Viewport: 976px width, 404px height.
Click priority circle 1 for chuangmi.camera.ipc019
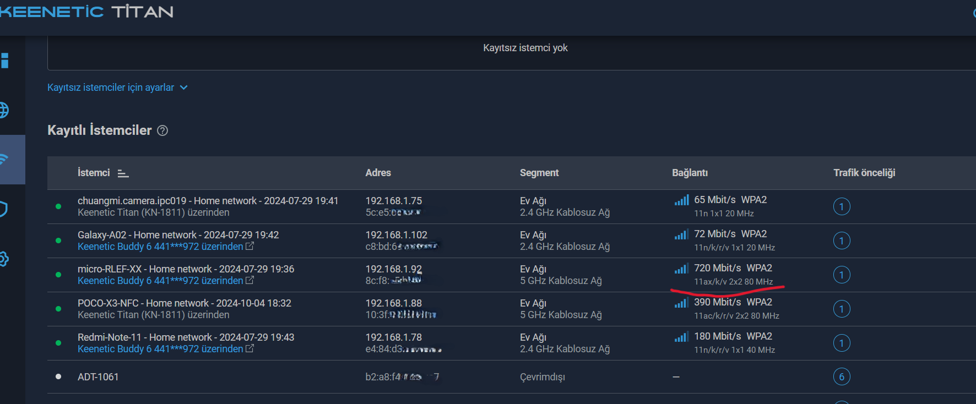point(842,206)
